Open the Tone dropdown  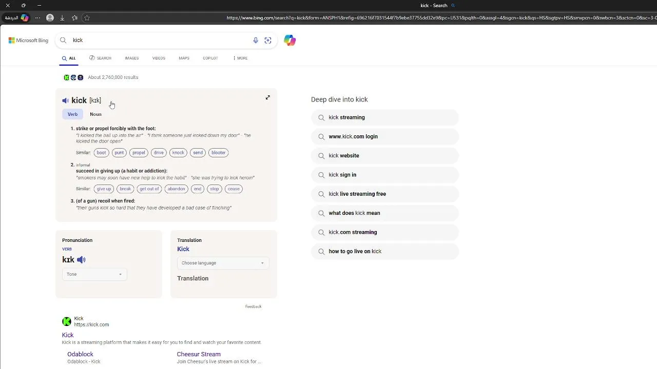click(x=94, y=274)
